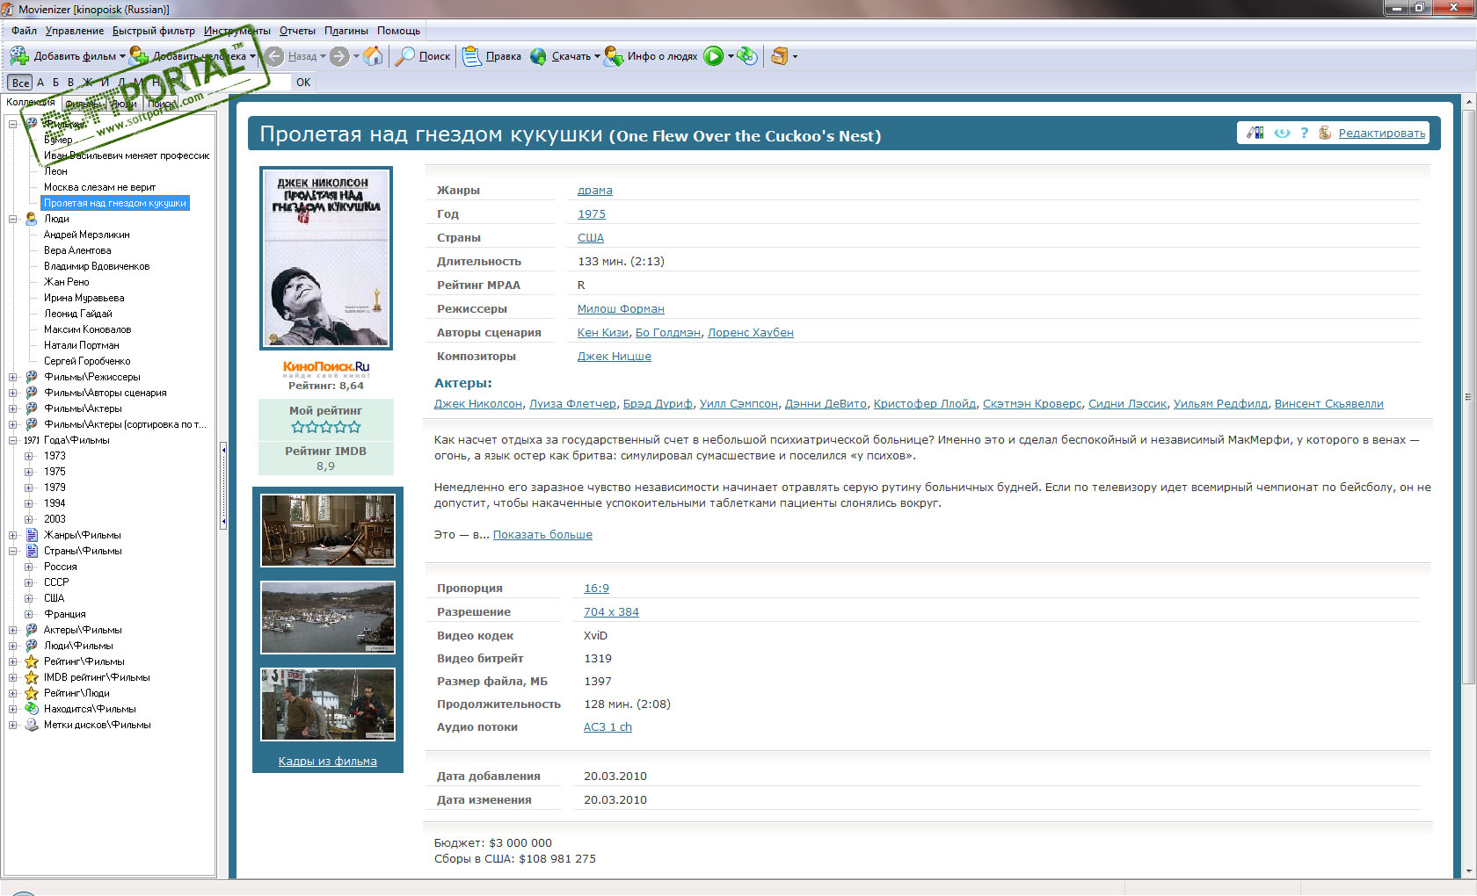The image size is (1477, 896).
Task: Rate movie with the first star
Action: tap(298, 427)
